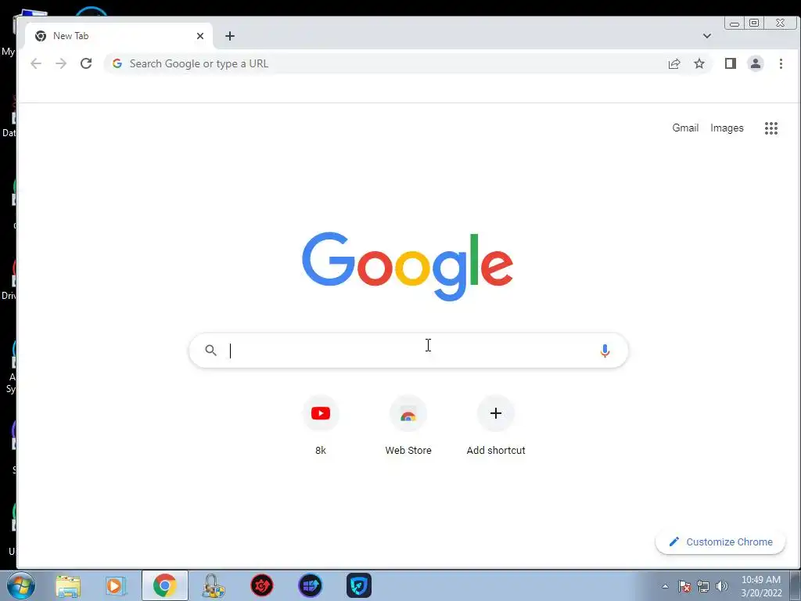
Task: Open the Gmail link
Action: (x=685, y=128)
